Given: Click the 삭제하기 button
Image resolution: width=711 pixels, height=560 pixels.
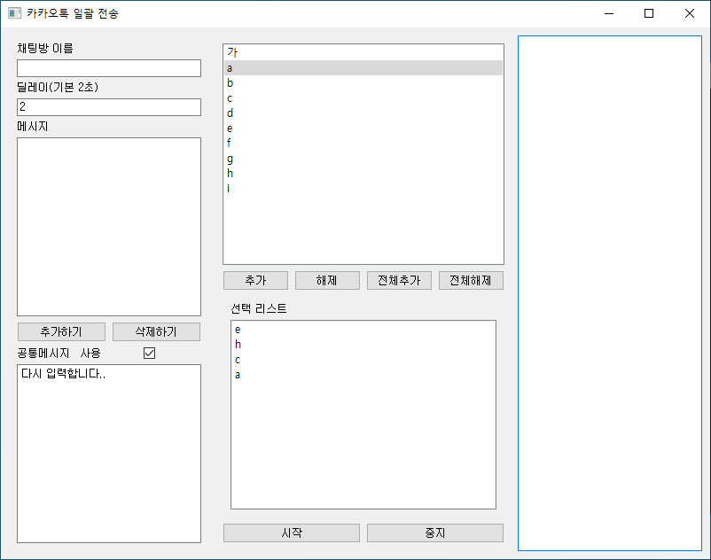Looking at the screenshot, I should pos(156,331).
